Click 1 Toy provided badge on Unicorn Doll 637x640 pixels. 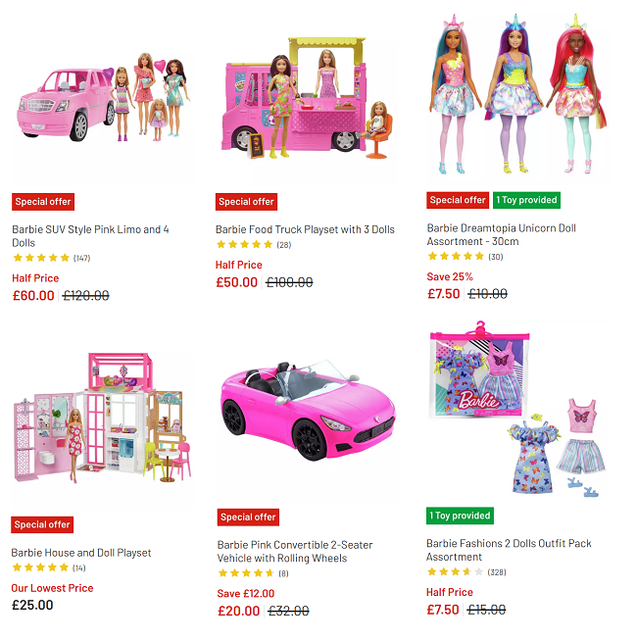pos(526,200)
